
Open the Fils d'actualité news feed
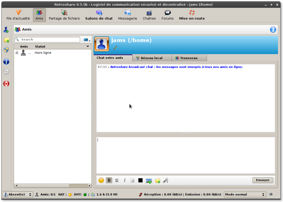(x=18, y=15)
